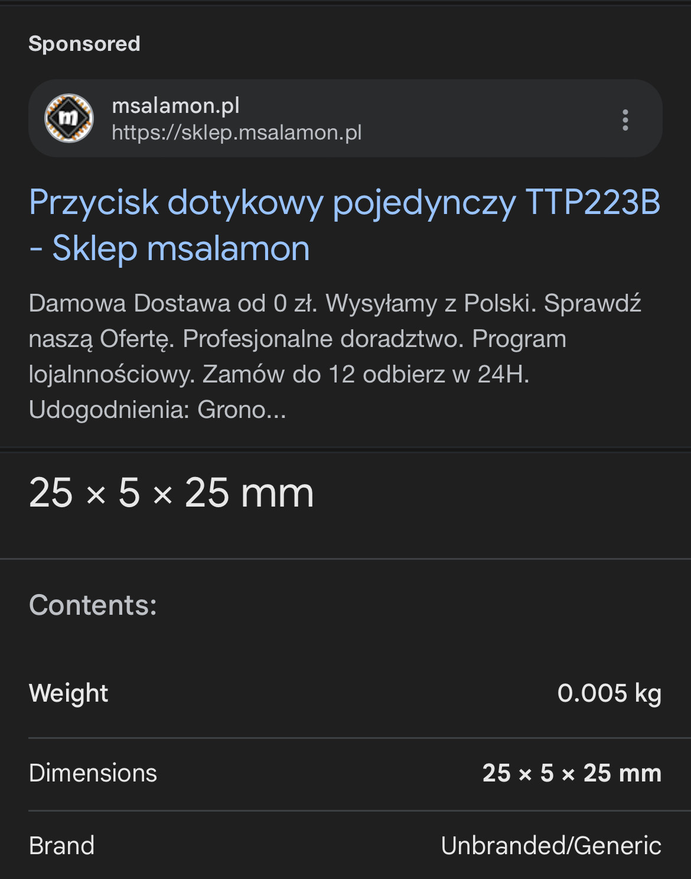The width and height of the screenshot is (691, 879).
Task: Tap 'Zamów do 12 odbierz w 24H'
Action: point(366,374)
